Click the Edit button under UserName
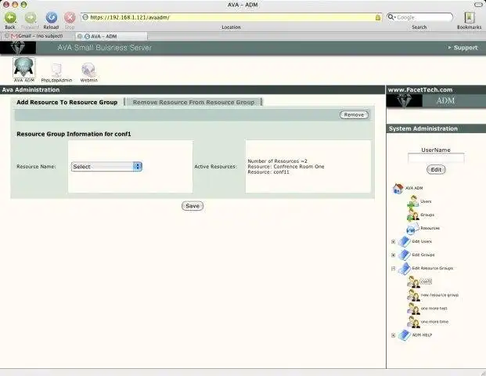This screenshot has width=486, height=376. [x=436, y=170]
